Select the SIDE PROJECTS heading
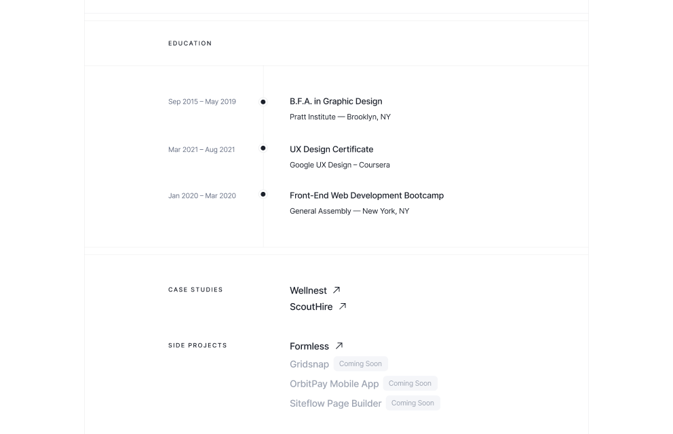The width and height of the screenshot is (673, 434). pyautogui.click(x=197, y=345)
